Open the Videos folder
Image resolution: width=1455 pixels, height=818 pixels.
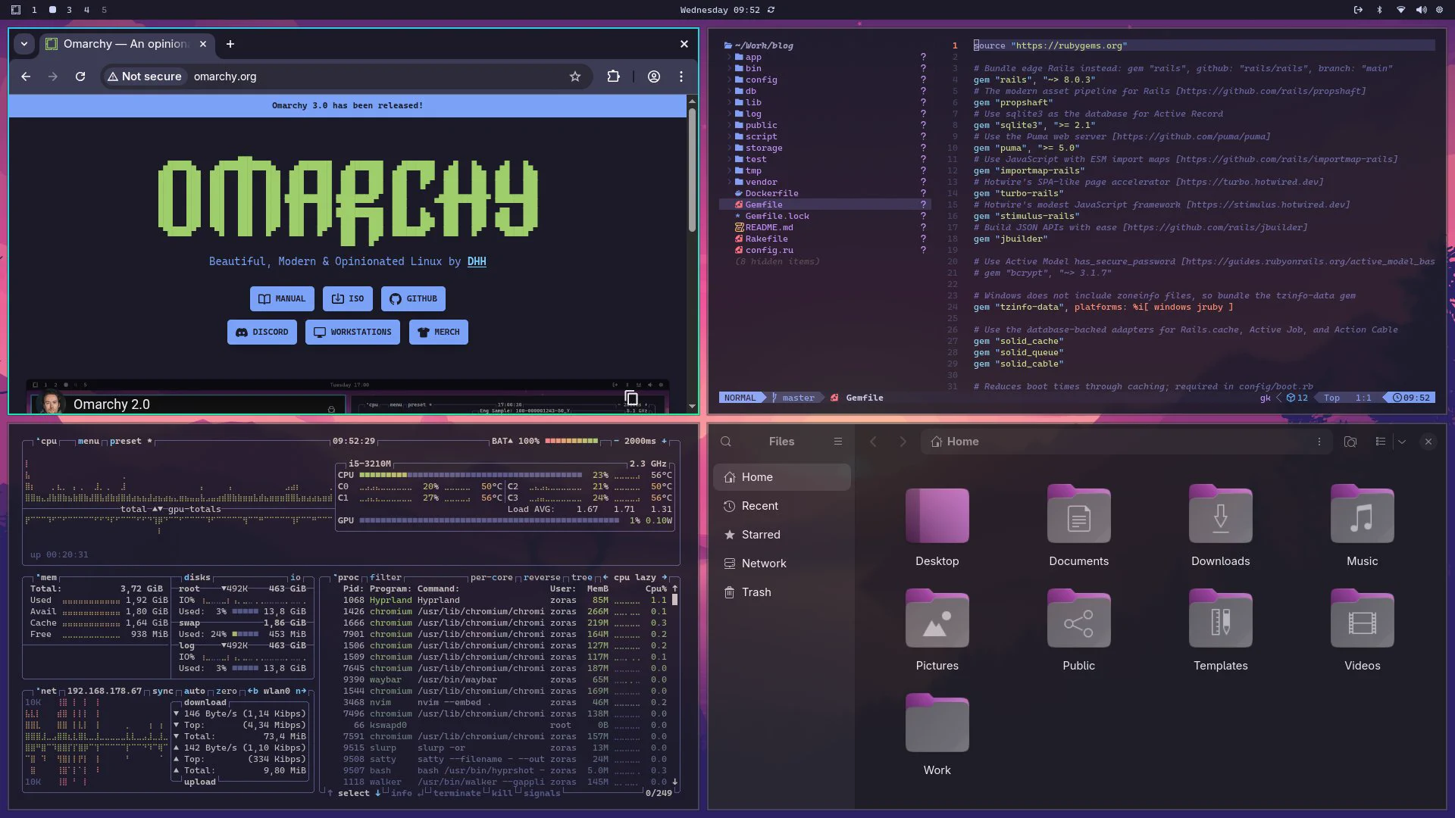1363,629
